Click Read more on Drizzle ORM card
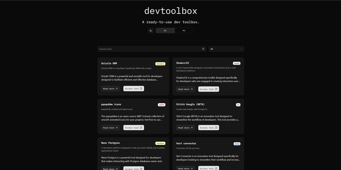 pyautogui.click(x=110, y=89)
